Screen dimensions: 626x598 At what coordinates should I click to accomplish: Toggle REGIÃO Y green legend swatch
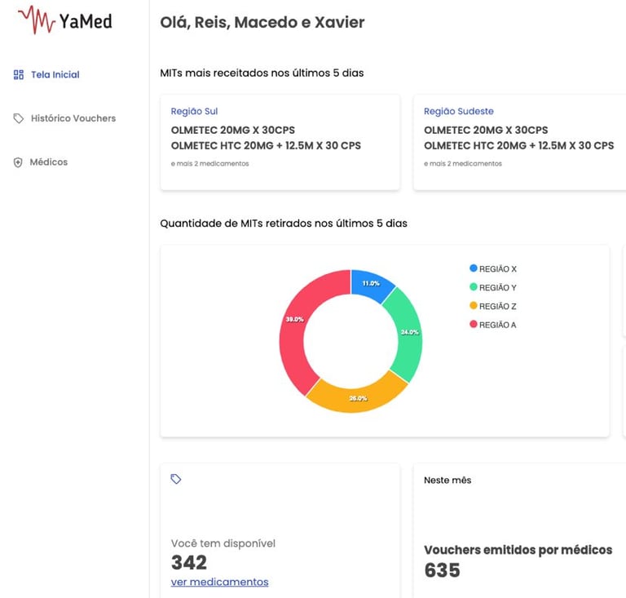[474, 287]
